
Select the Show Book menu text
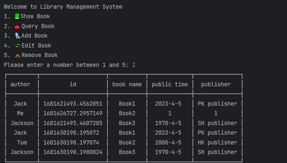35,16
